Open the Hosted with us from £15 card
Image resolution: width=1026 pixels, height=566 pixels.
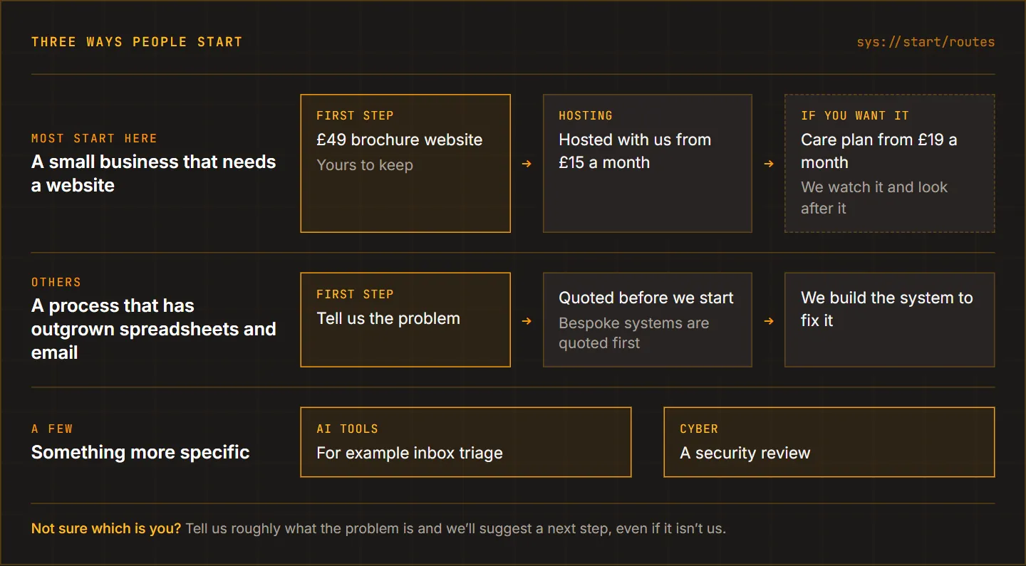coord(648,163)
